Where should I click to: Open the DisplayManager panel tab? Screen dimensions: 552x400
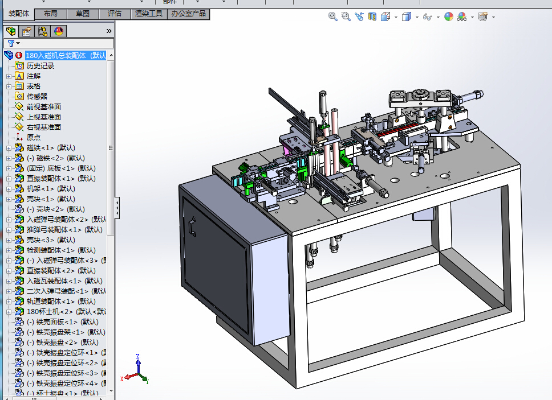pos(59,31)
